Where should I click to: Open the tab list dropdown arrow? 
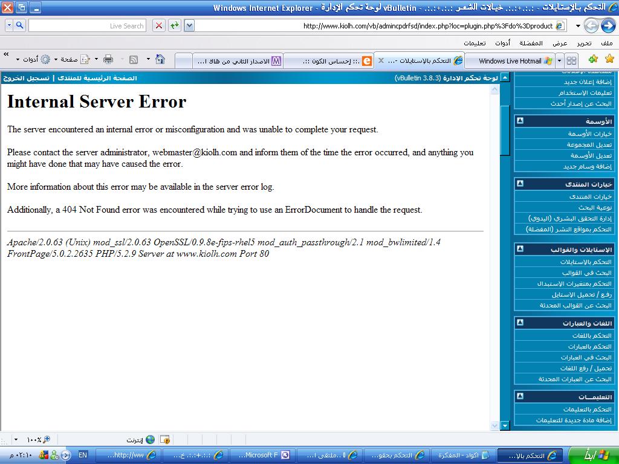click(559, 61)
